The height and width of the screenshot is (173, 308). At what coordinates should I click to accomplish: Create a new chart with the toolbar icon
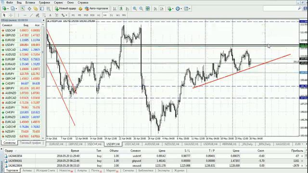point(4,9)
